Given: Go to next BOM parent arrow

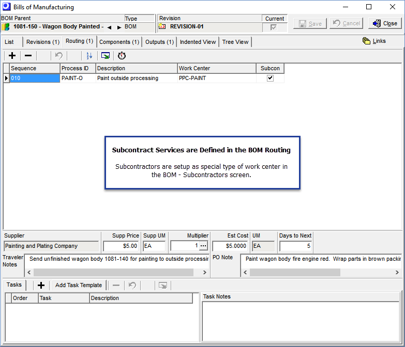Looking at the screenshot, I should click(x=119, y=27).
